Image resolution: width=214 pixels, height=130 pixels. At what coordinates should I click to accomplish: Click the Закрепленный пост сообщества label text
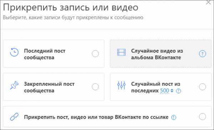point(49,87)
